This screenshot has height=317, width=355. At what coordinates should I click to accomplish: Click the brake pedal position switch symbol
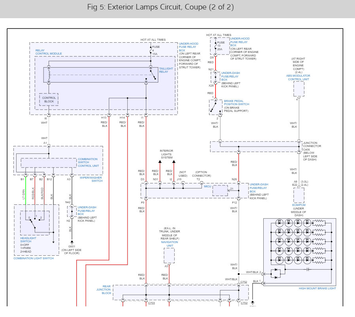215,107
